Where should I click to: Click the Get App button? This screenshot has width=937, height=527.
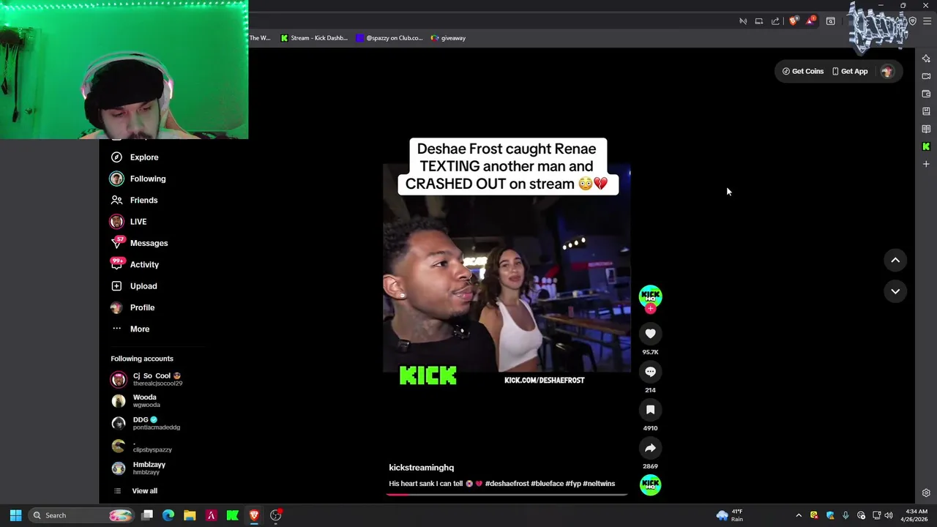[850, 71]
